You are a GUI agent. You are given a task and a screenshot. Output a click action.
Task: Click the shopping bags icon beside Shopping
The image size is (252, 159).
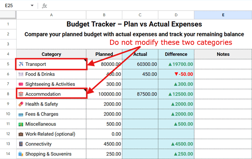[21, 154]
